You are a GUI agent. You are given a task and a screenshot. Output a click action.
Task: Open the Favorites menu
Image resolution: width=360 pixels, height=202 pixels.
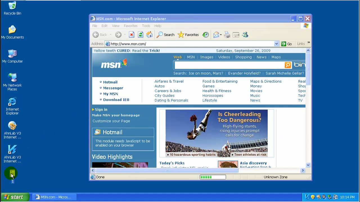pos(130,26)
